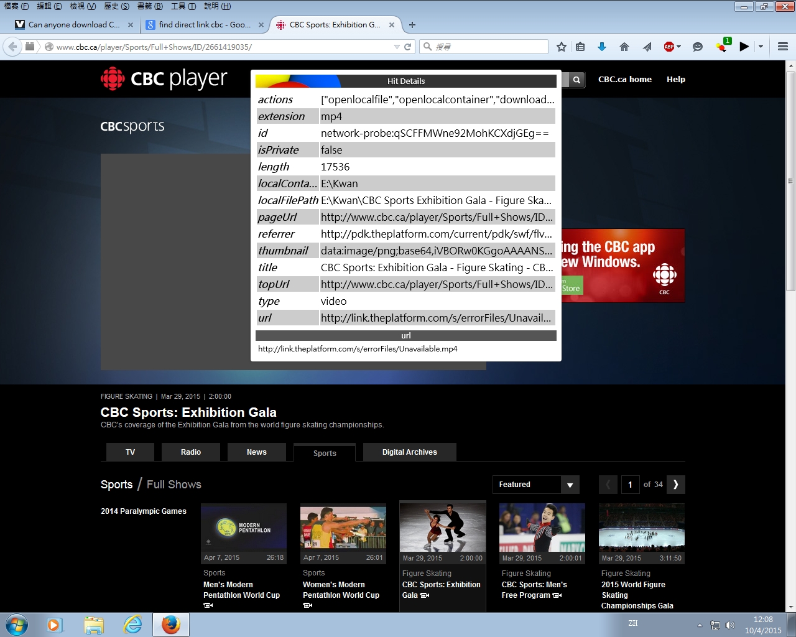Open the 檔案 (F) menu
Viewport: 796px width, 637px height.
(17, 6)
